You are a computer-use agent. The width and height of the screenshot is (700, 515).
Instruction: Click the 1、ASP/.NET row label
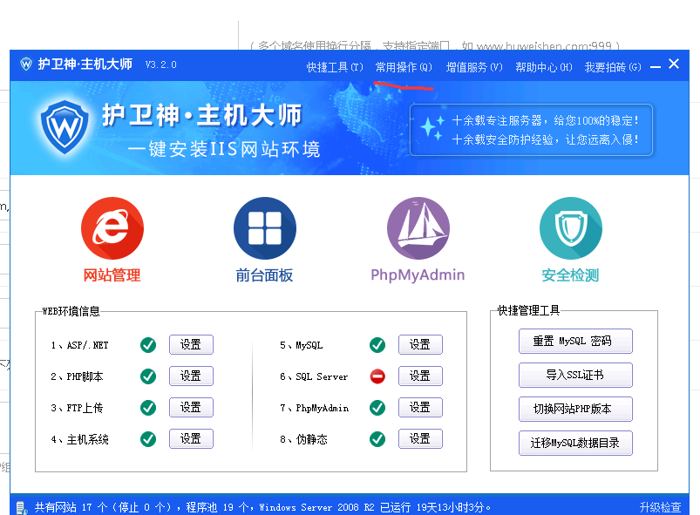(x=79, y=345)
